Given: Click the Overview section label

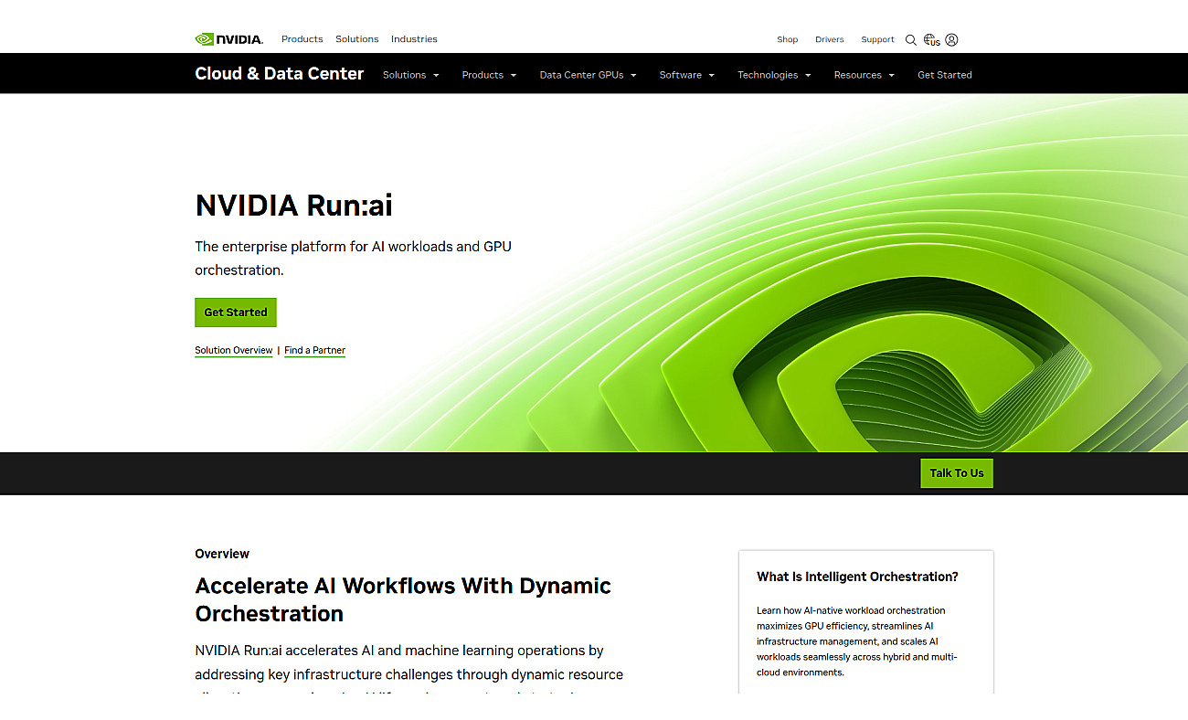Looking at the screenshot, I should click(222, 554).
